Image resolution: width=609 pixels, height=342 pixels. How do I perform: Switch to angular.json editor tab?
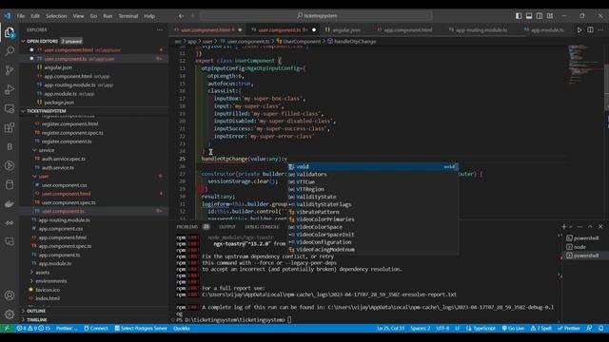pos(345,29)
